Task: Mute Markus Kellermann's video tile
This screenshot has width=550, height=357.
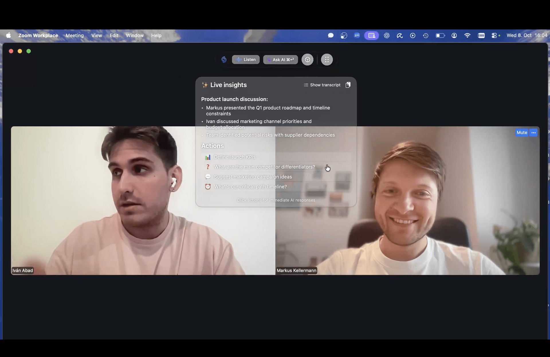Action: pos(522,133)
